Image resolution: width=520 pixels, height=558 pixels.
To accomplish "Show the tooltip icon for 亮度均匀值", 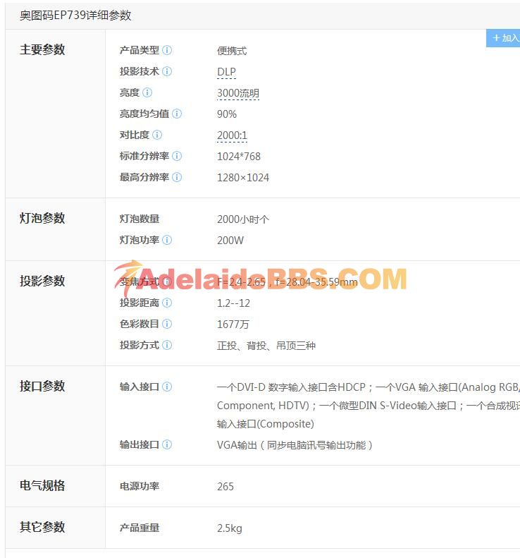I will point(177,114).
